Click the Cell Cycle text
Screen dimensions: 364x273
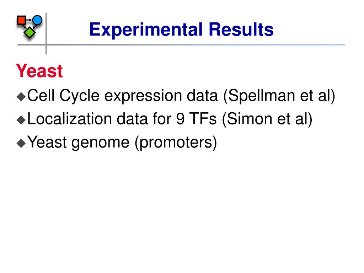tap(64, 96)
